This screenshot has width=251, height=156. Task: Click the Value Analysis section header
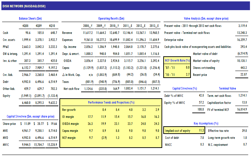tap(206, 18)
